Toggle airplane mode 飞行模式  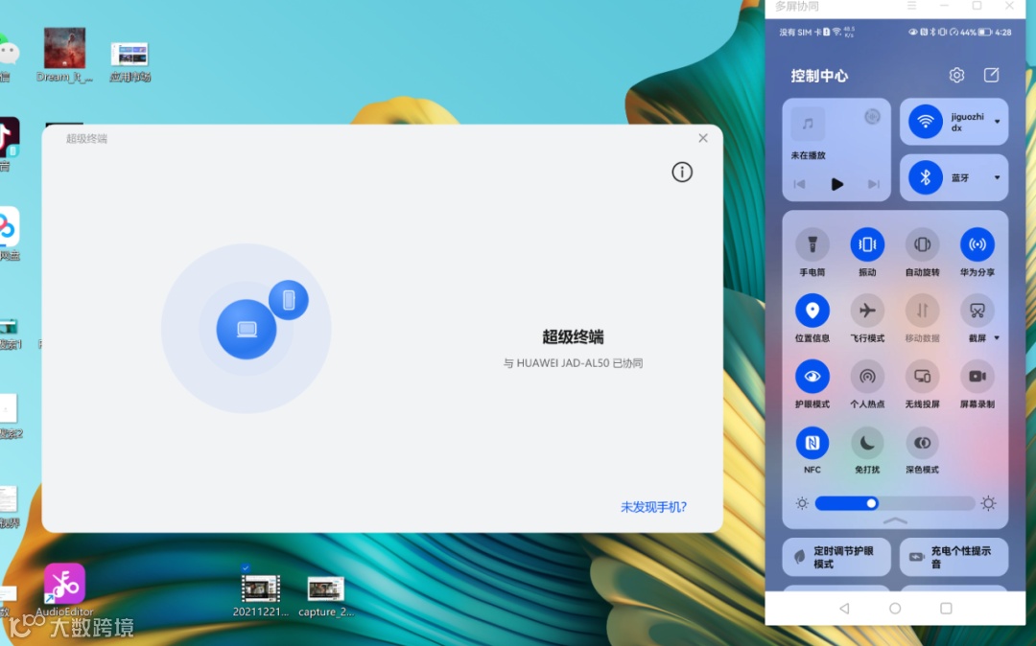[x=867, y=311]
